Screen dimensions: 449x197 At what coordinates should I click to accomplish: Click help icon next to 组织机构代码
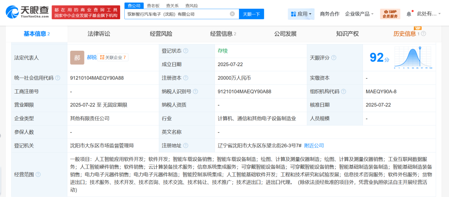(x=343, y=91)
